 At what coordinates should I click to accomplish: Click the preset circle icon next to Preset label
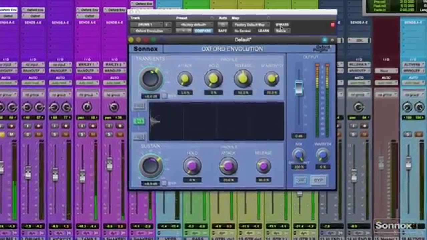(212, 18)
